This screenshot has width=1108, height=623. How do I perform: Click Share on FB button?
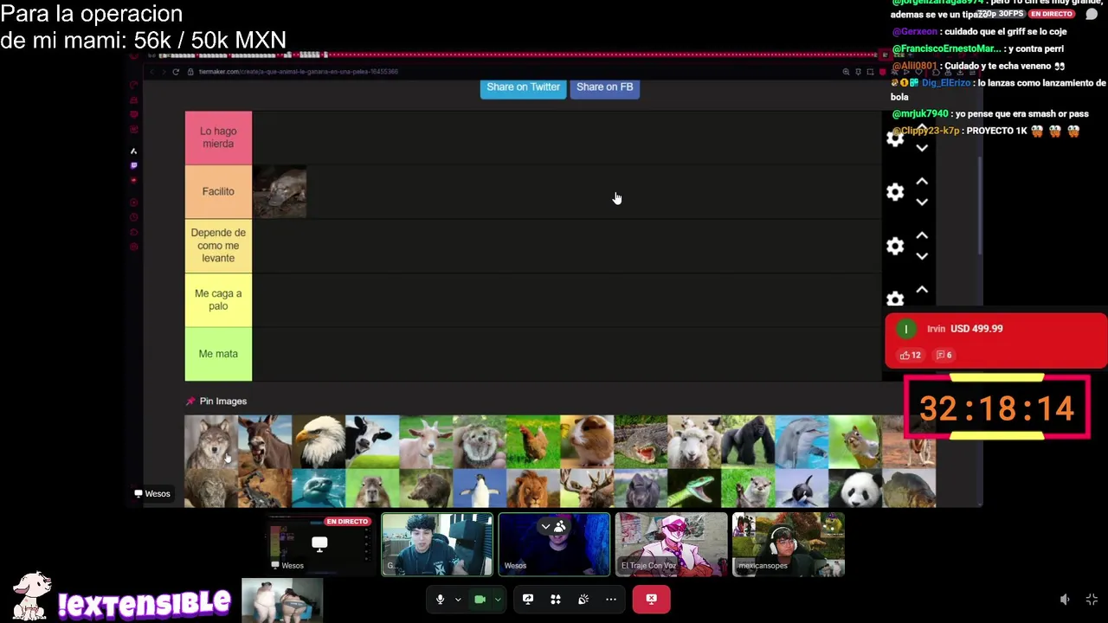604,87
